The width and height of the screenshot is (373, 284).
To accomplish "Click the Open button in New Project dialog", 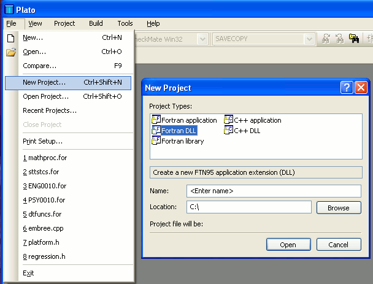I will pos(288,245).
